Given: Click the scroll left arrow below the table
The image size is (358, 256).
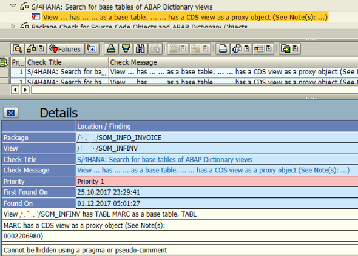Looking at the screenshot, I should [x=15, y=90].
